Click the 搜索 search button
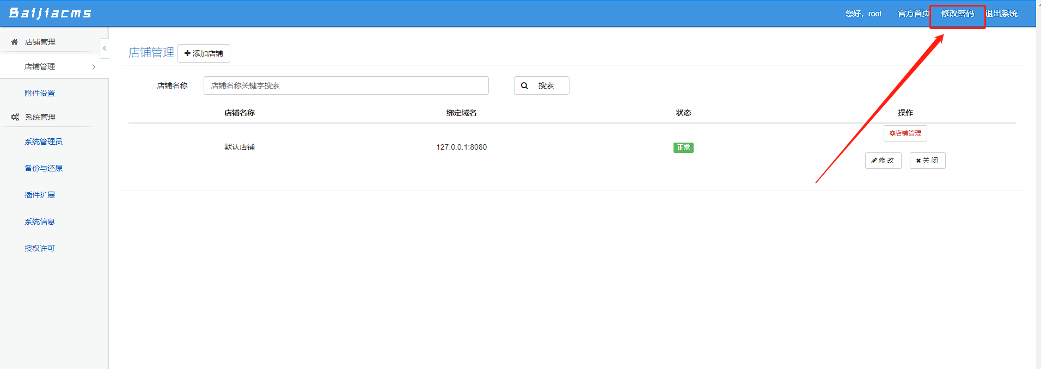1041x369 pixels. [x=542, y=85]
